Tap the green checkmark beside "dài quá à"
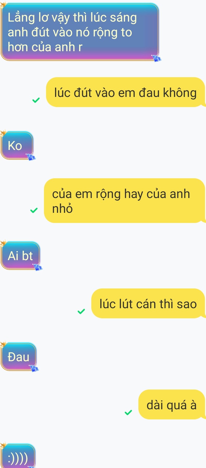Screen dimensions: 206x468 128,412
